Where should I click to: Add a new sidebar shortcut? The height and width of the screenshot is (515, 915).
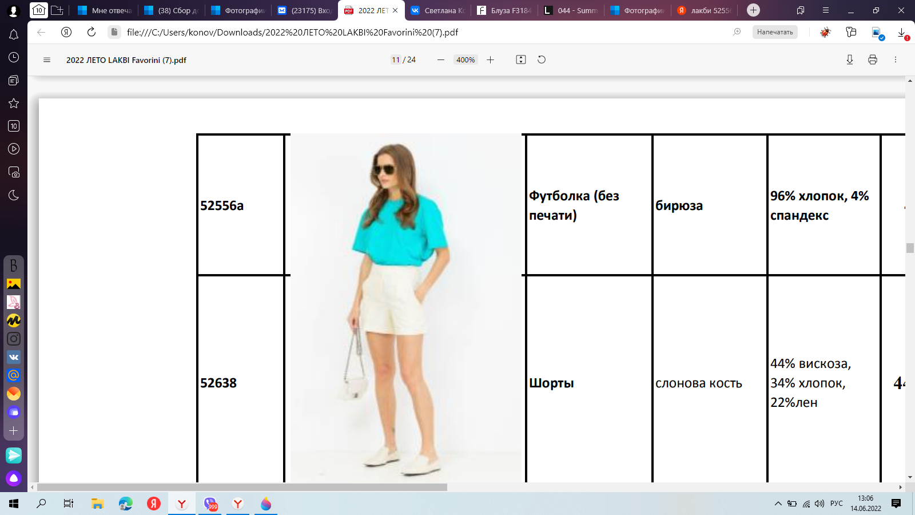[x=14, y=430]
